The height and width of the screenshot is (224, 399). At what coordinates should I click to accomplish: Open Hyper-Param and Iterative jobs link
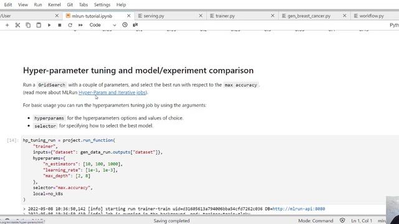112,93
